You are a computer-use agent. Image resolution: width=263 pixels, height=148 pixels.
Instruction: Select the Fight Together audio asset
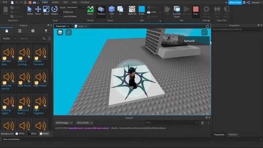[40, 104]
